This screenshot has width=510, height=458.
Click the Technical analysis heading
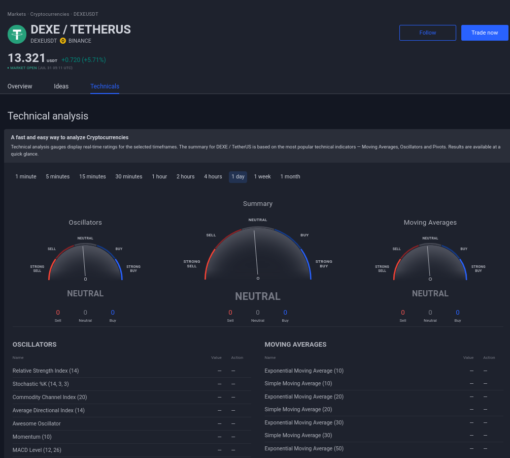tap(48, 116)
